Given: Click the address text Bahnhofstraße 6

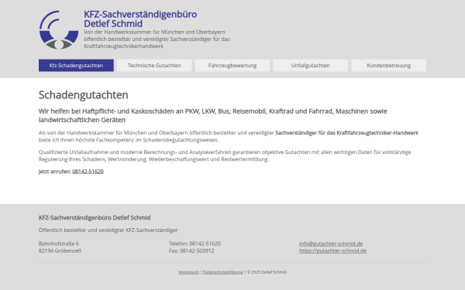Looking at the screenshot, I should tap(59, 244).
